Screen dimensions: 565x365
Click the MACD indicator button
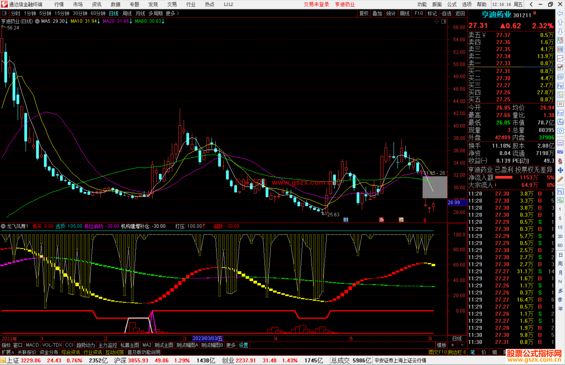pos(32,345)
